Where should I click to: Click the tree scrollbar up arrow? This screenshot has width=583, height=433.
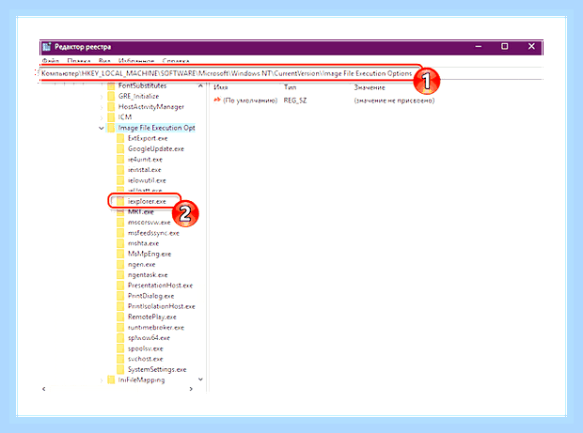click(x=200, y=85)
